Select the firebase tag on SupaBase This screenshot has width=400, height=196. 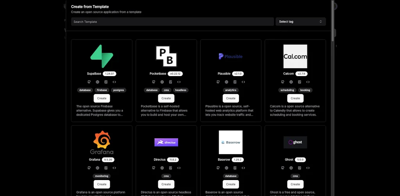pyautogui.click(x=102, y=90)
